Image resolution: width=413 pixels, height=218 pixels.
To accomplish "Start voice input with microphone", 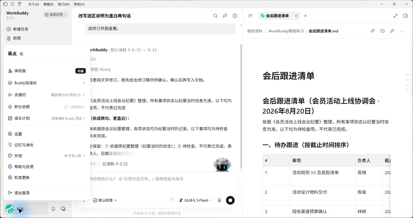I will tap(219, 200).
